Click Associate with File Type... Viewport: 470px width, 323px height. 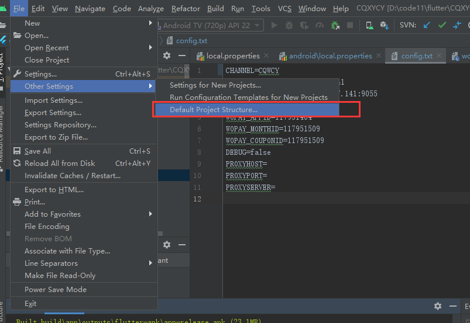[x=84, y=251]
